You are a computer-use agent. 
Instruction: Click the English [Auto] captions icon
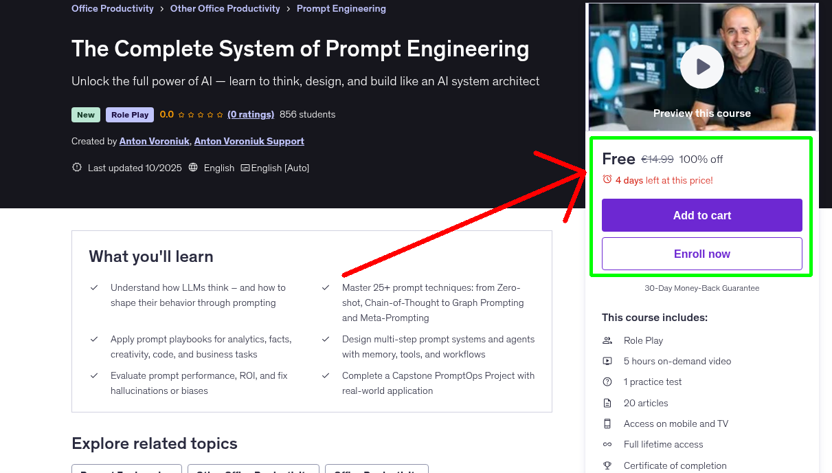[x=245, y=168]
